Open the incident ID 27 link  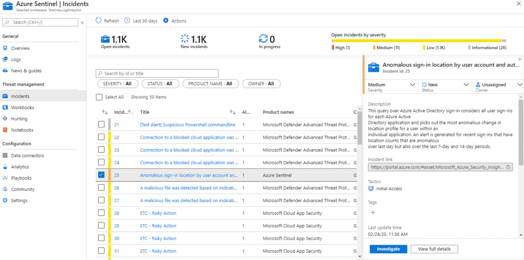coord(117,201)
